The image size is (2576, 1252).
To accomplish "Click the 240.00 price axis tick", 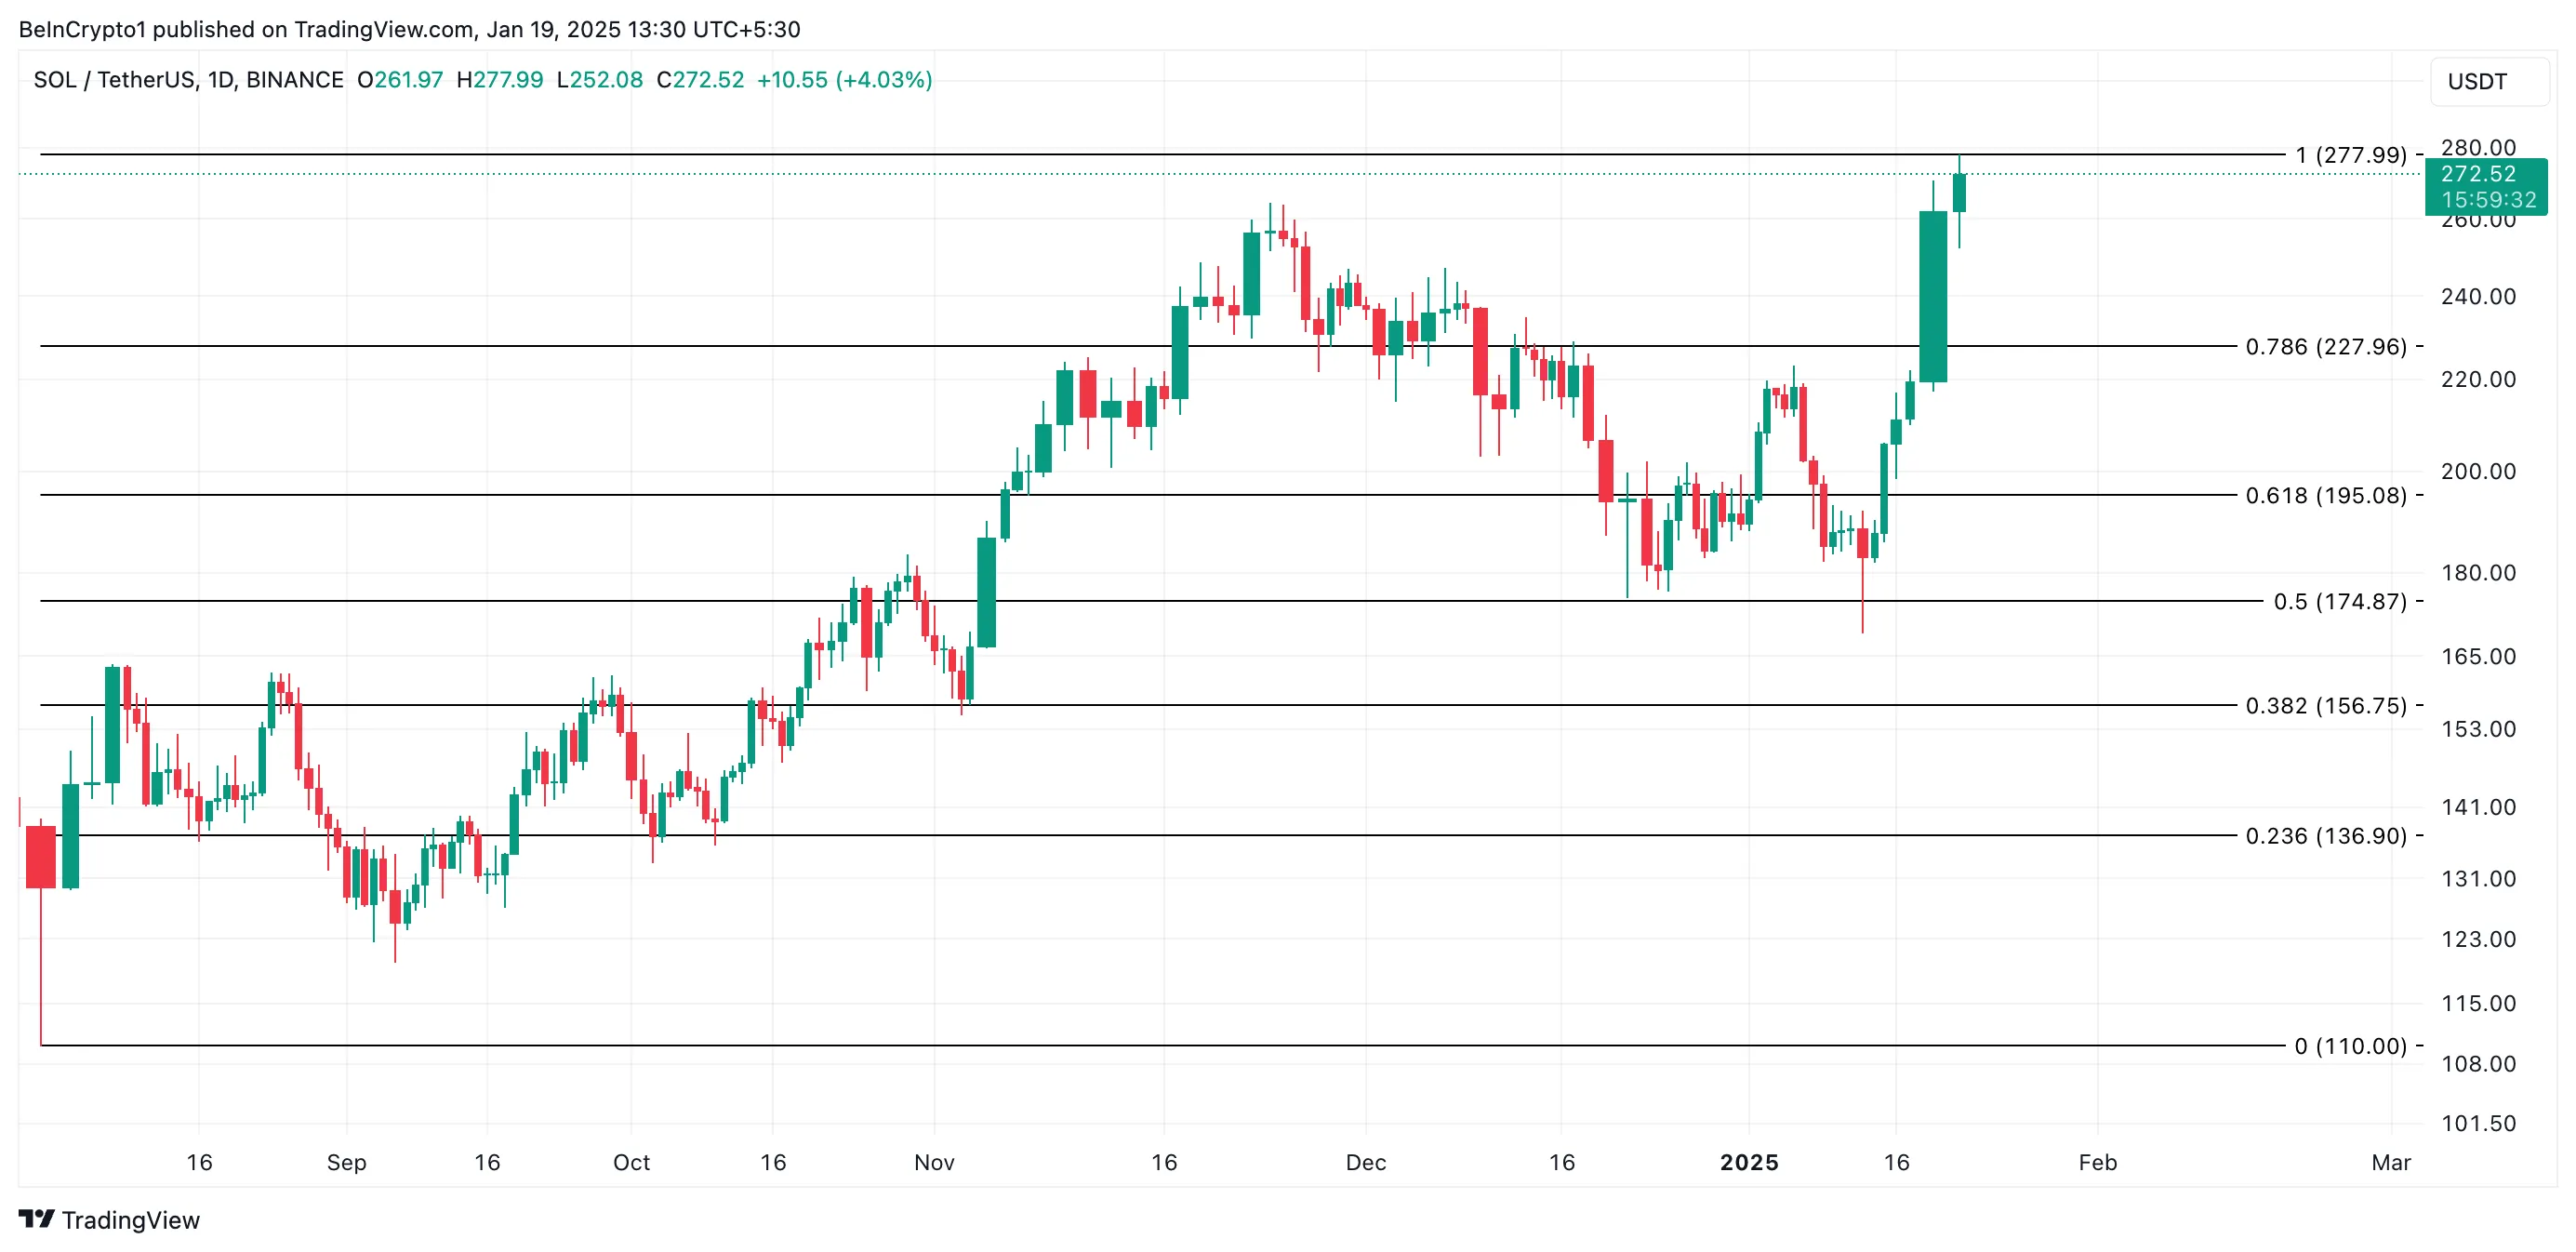I will 2477,297.
